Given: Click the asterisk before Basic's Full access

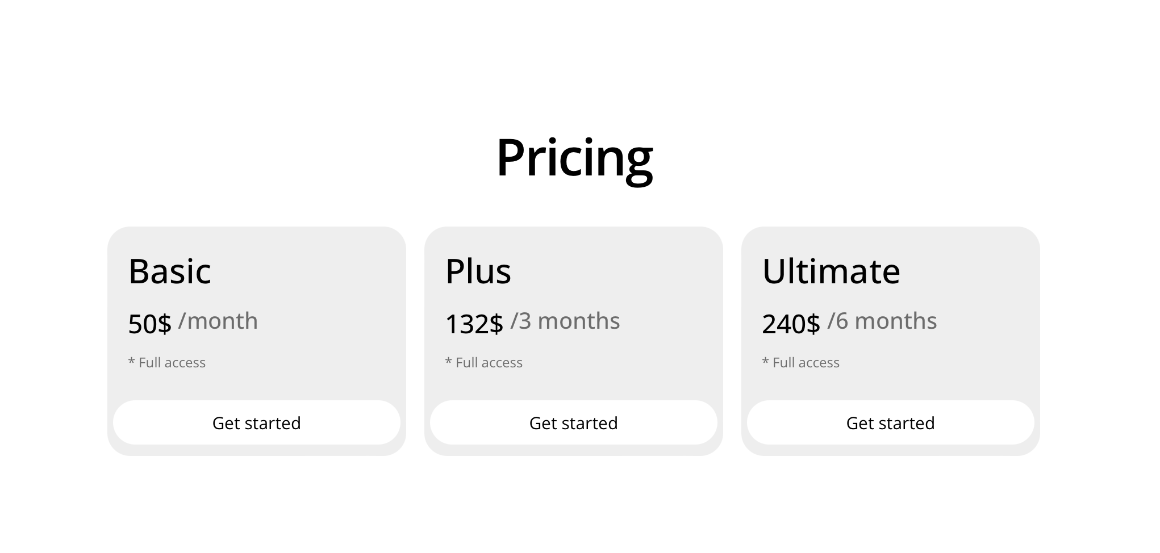Looking at the screenshot, I should coord(132,361).
